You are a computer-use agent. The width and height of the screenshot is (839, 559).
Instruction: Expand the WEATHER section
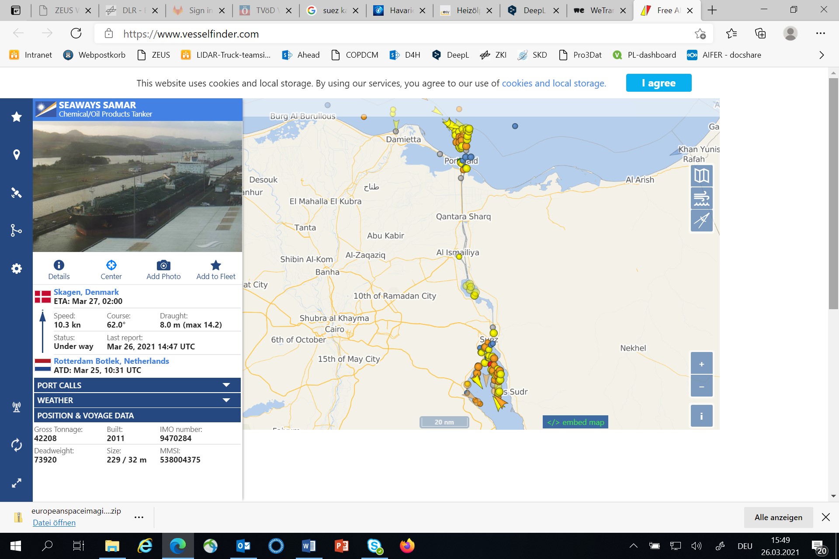coord(137,400)
